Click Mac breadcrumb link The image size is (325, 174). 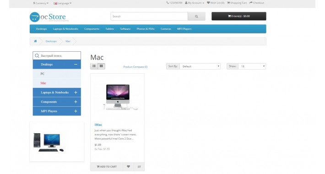68,41
